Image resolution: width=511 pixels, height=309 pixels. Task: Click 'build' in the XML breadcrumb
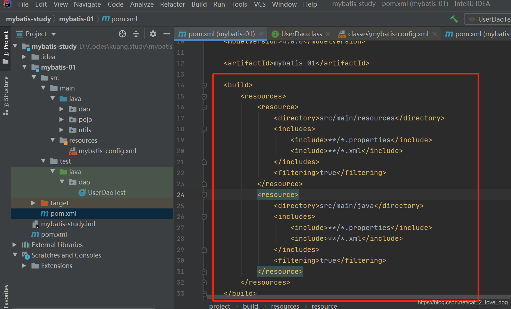click(x=250, y=306)
